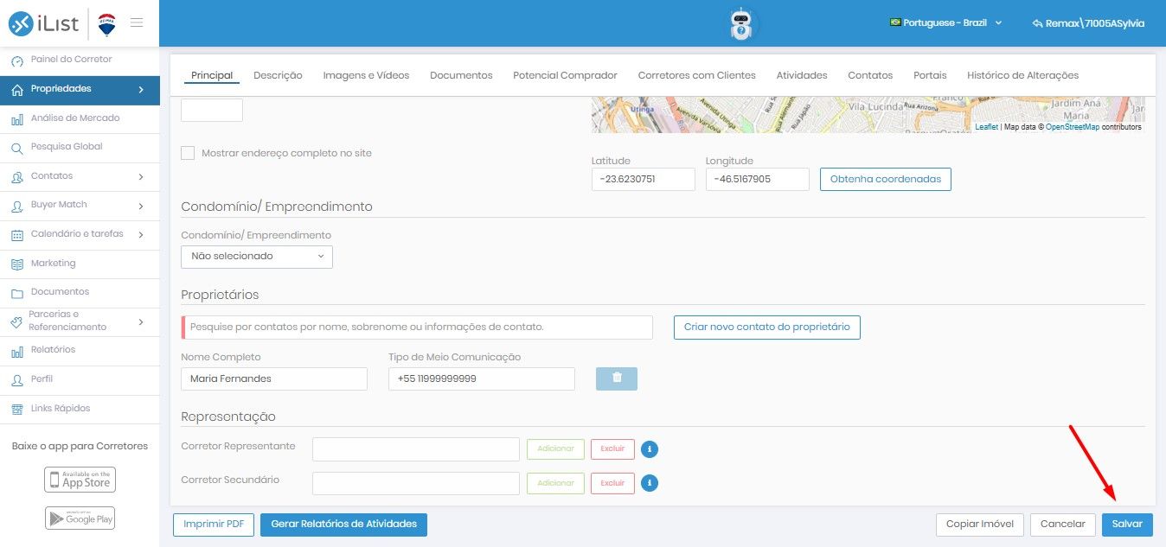Click Obtenha coordenadas button
1166x547 pixels.
(x=886, y=179)
